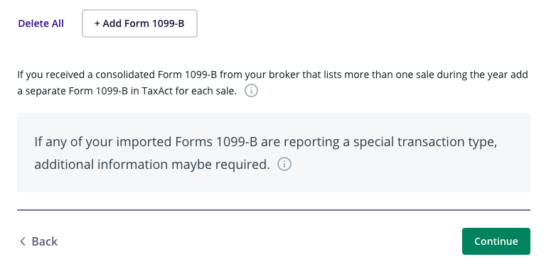
Task: Add a new Form 1099-B
Action: [139, 23]
